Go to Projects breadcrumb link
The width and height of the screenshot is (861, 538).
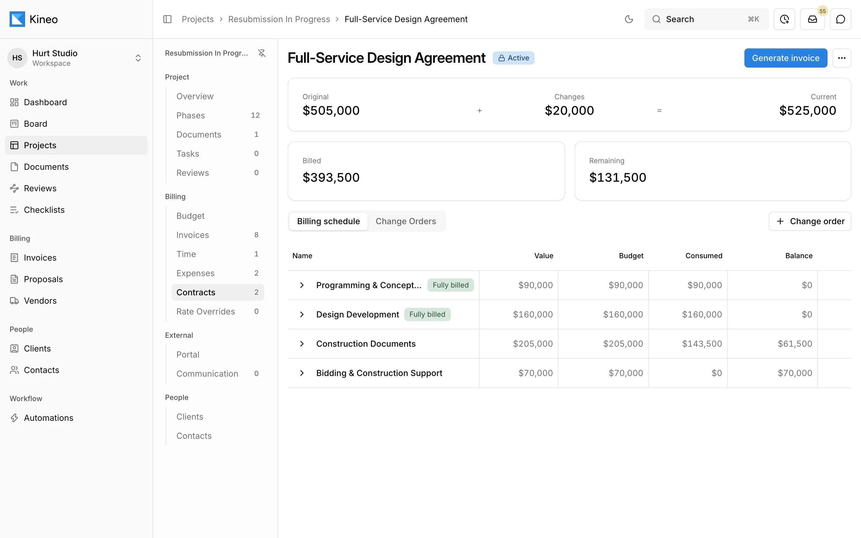198,19
